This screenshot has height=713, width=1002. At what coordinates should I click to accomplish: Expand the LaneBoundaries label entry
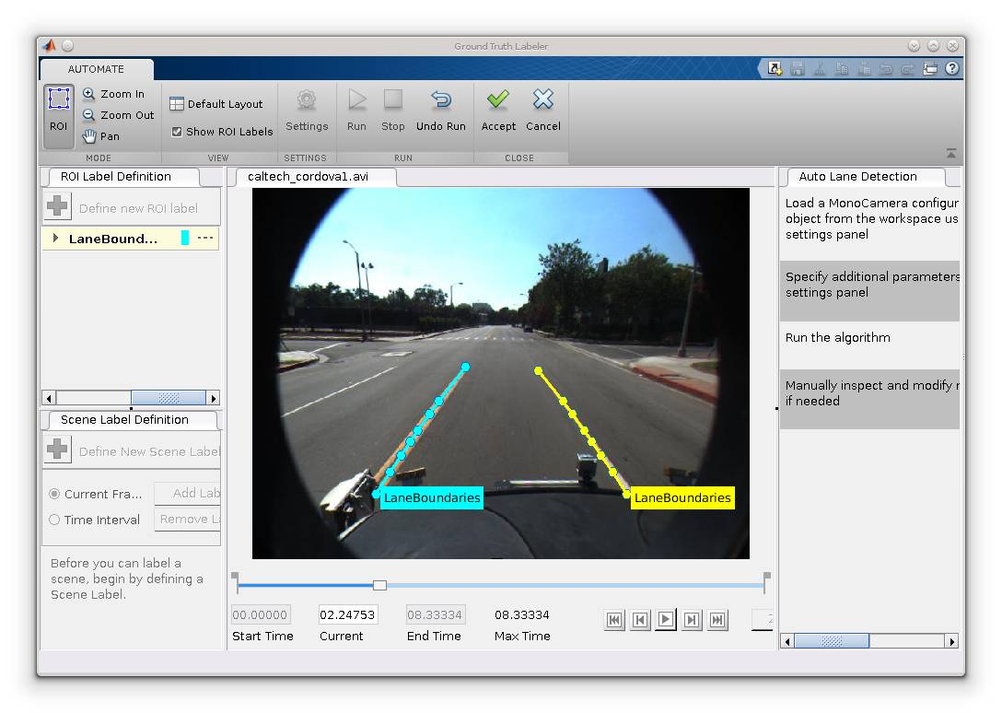pyautogui.click(x=56, y=239)
